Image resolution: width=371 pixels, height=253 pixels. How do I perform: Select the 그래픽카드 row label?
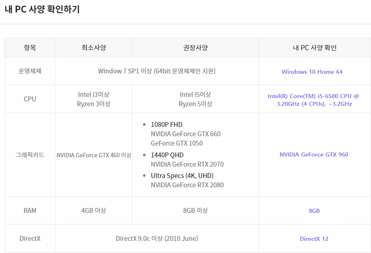(30, 155)
